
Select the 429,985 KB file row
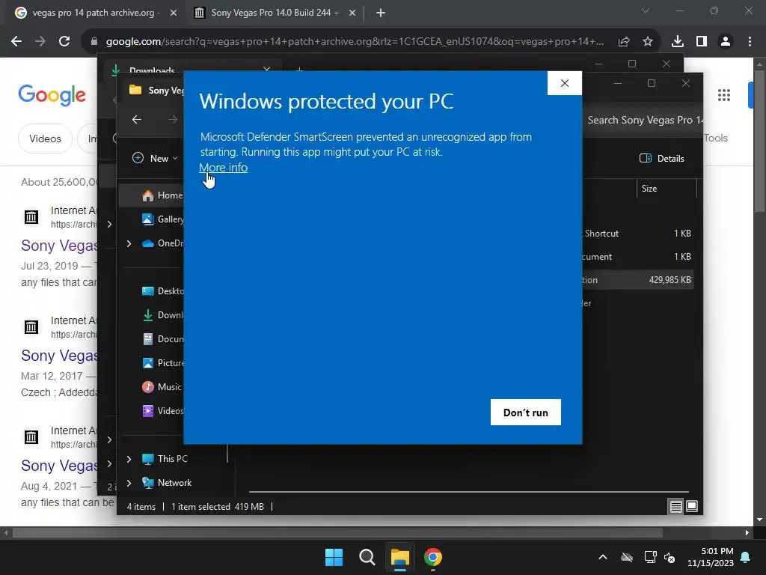[x=637, y=280]
